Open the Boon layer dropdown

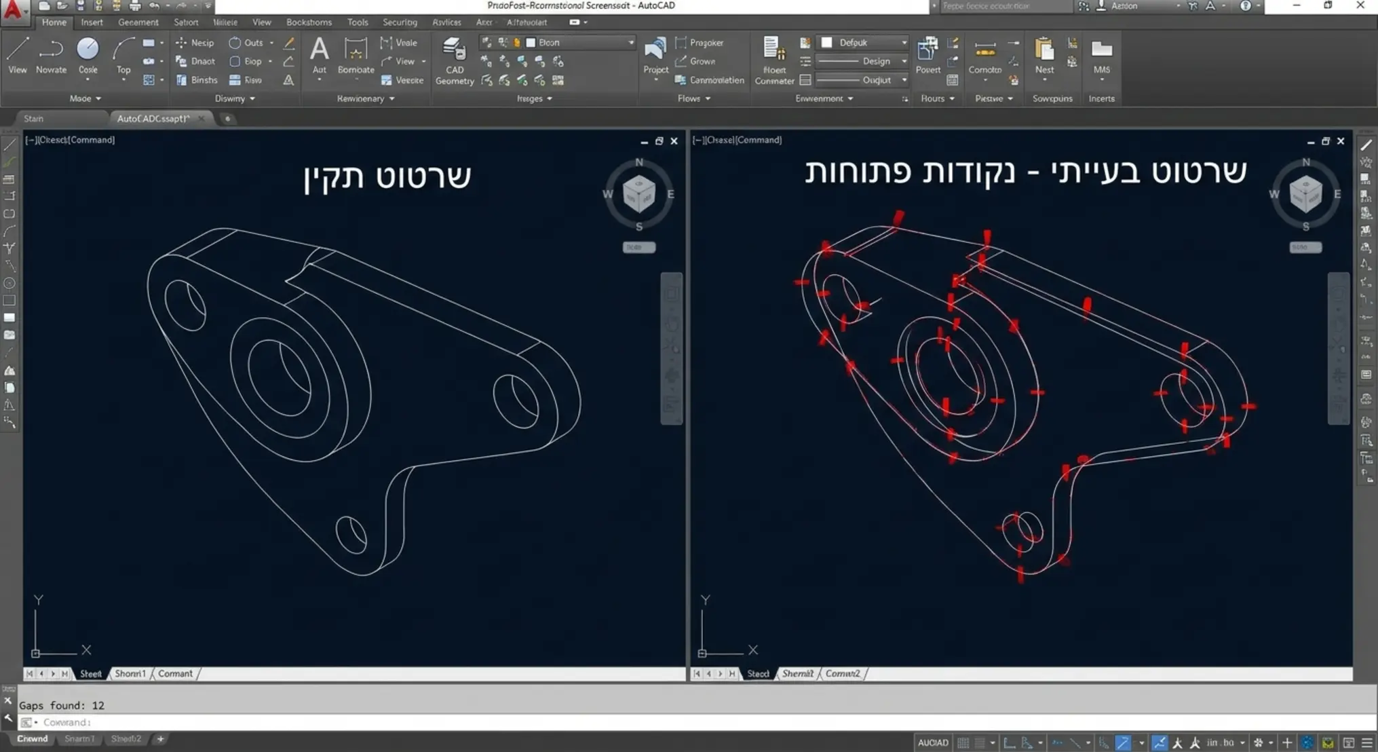pos(581,42)
